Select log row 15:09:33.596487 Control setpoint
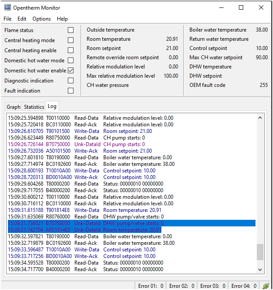 point(132,250)
